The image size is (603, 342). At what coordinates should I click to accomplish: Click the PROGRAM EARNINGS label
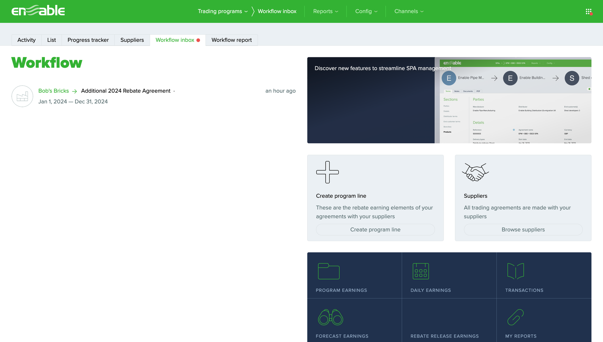[341, 290]
